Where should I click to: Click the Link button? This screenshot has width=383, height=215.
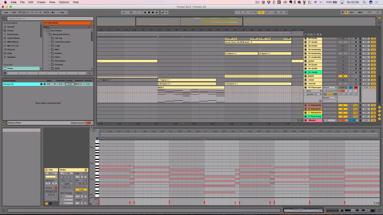[x=6, y=13]
